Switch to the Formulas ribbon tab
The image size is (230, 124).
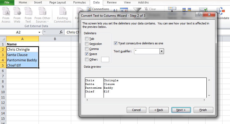[80, 2]
